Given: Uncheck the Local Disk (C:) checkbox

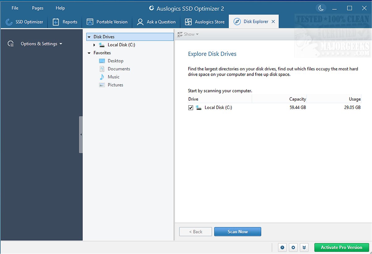Looking at the screenshot, I should tap(191, 108).
